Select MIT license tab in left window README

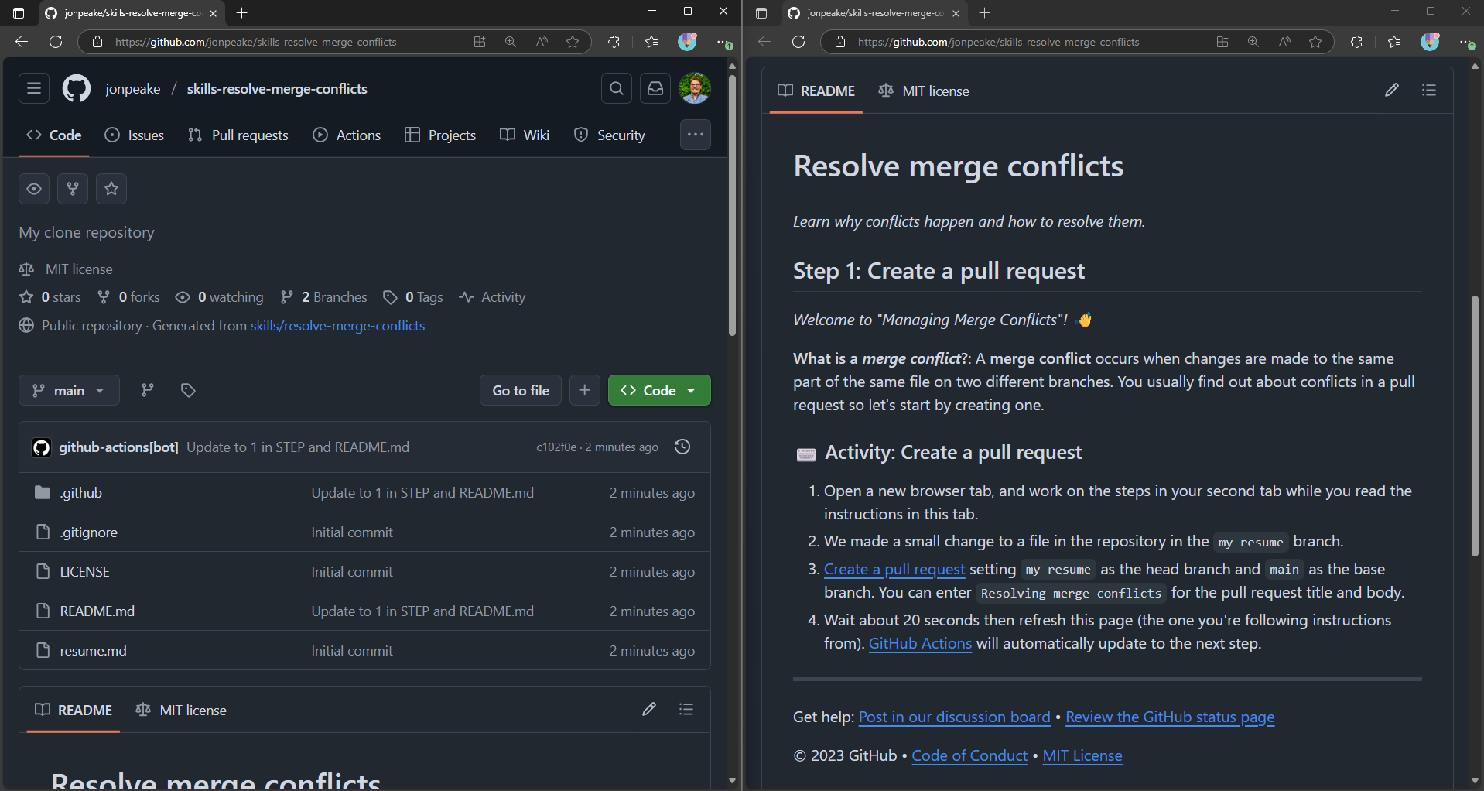tap(181, 710)
